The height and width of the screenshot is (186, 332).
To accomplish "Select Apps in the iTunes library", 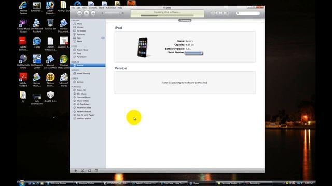I will click(x=79, y=38).
